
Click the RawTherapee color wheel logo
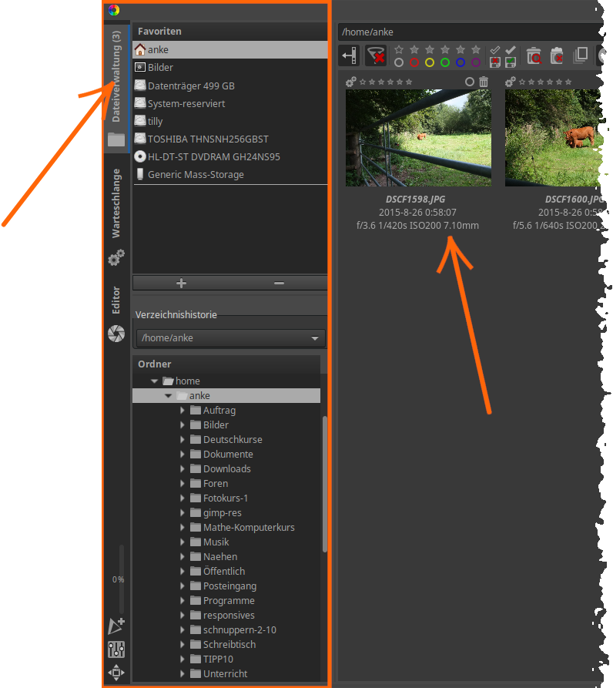pos(114,10)
